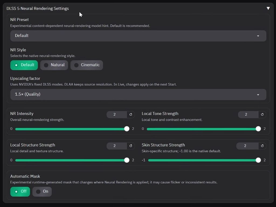Click the Skin Structure Strength slider handle
Image resolution: width=276 pixels, height=207 pixels.
(258, 160)
